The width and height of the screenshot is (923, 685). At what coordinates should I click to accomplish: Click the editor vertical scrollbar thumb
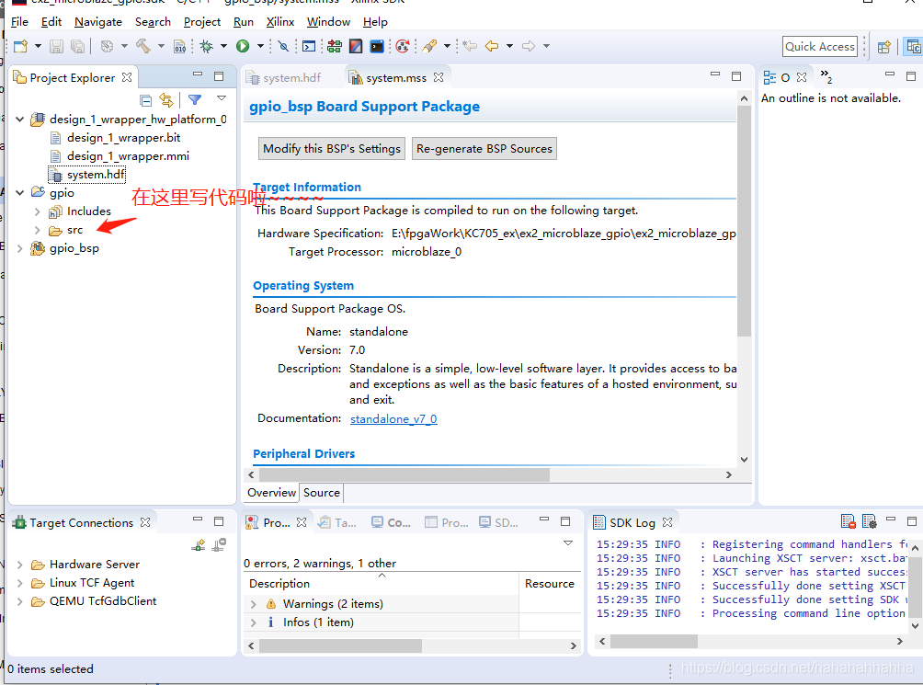744,222
